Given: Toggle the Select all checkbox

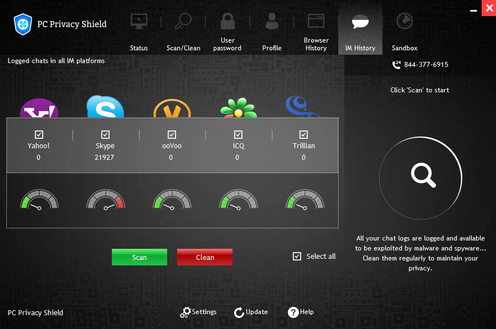Looking at the screenshot, I should click(297, 256).
